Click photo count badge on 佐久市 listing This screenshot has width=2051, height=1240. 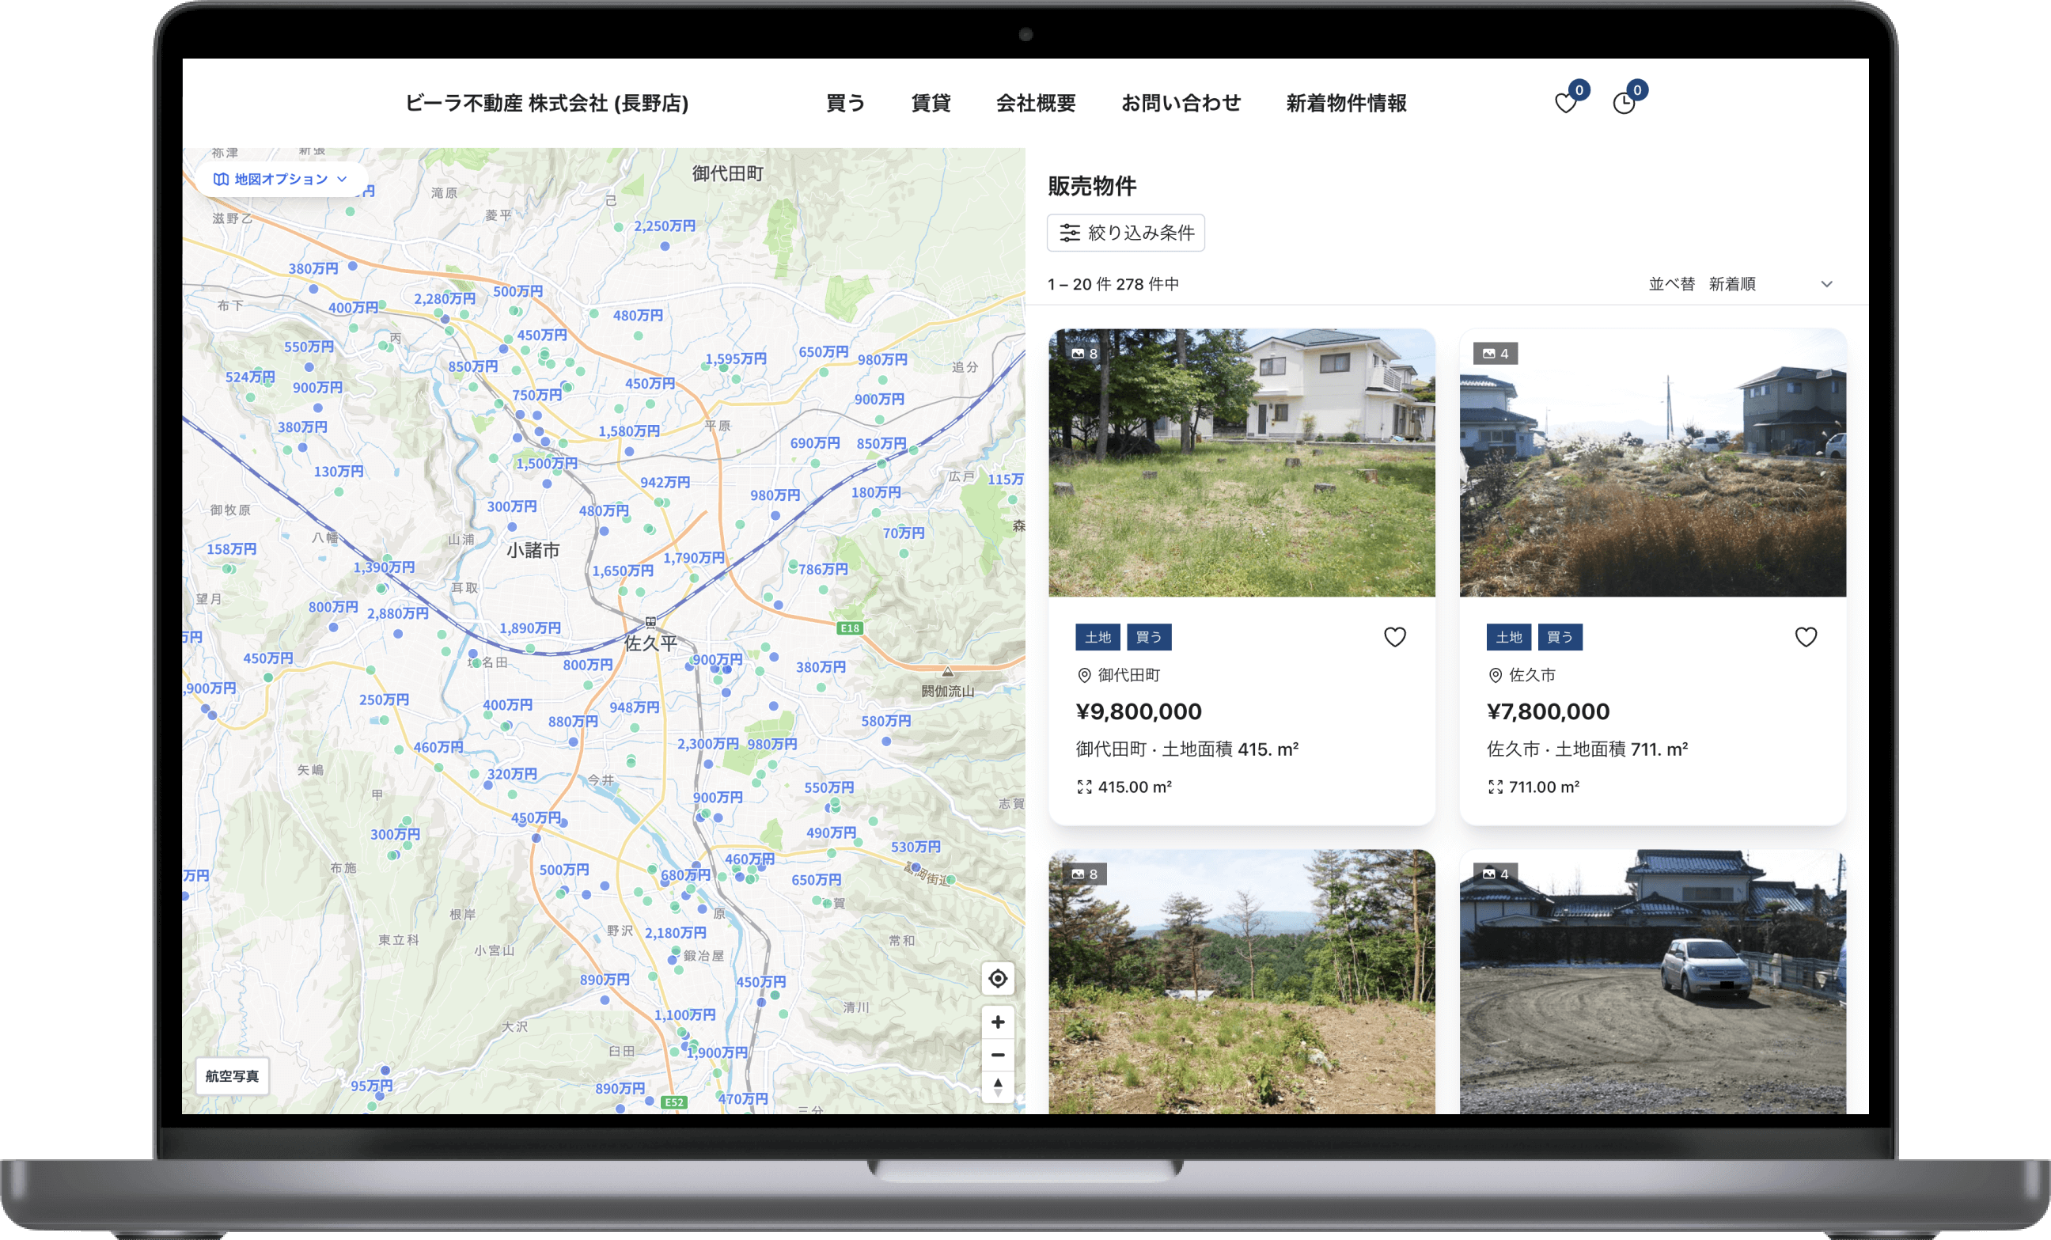tap(1496, 354)
